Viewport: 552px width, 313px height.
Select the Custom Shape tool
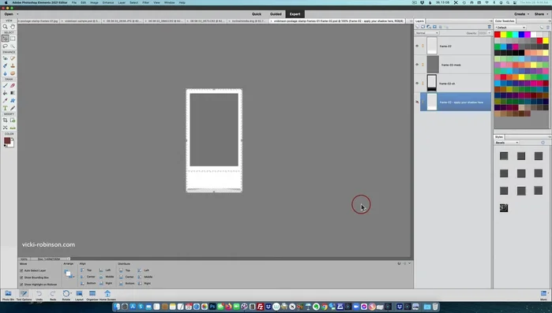[x=13, y=101]
